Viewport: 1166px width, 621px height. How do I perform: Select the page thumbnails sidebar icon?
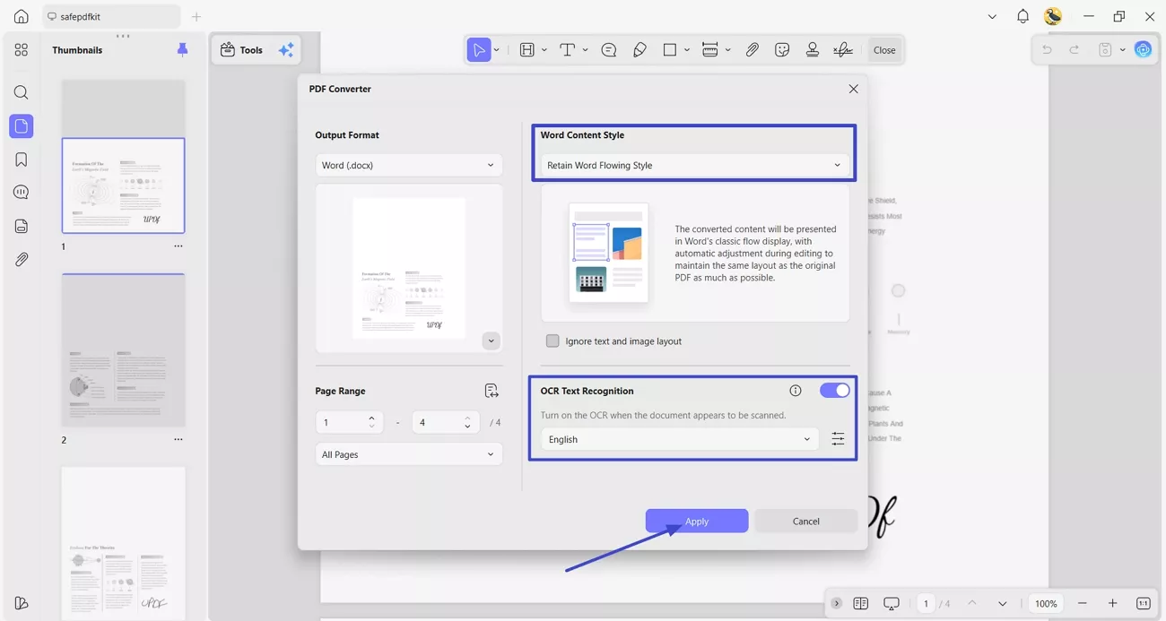click(22, 126)
